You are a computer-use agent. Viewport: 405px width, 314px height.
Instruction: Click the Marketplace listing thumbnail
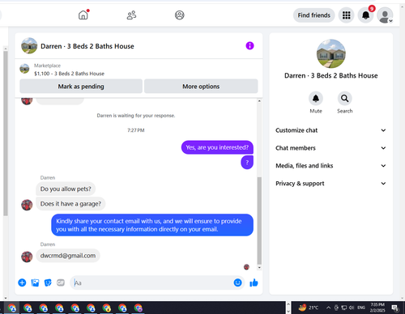point(24,69)
